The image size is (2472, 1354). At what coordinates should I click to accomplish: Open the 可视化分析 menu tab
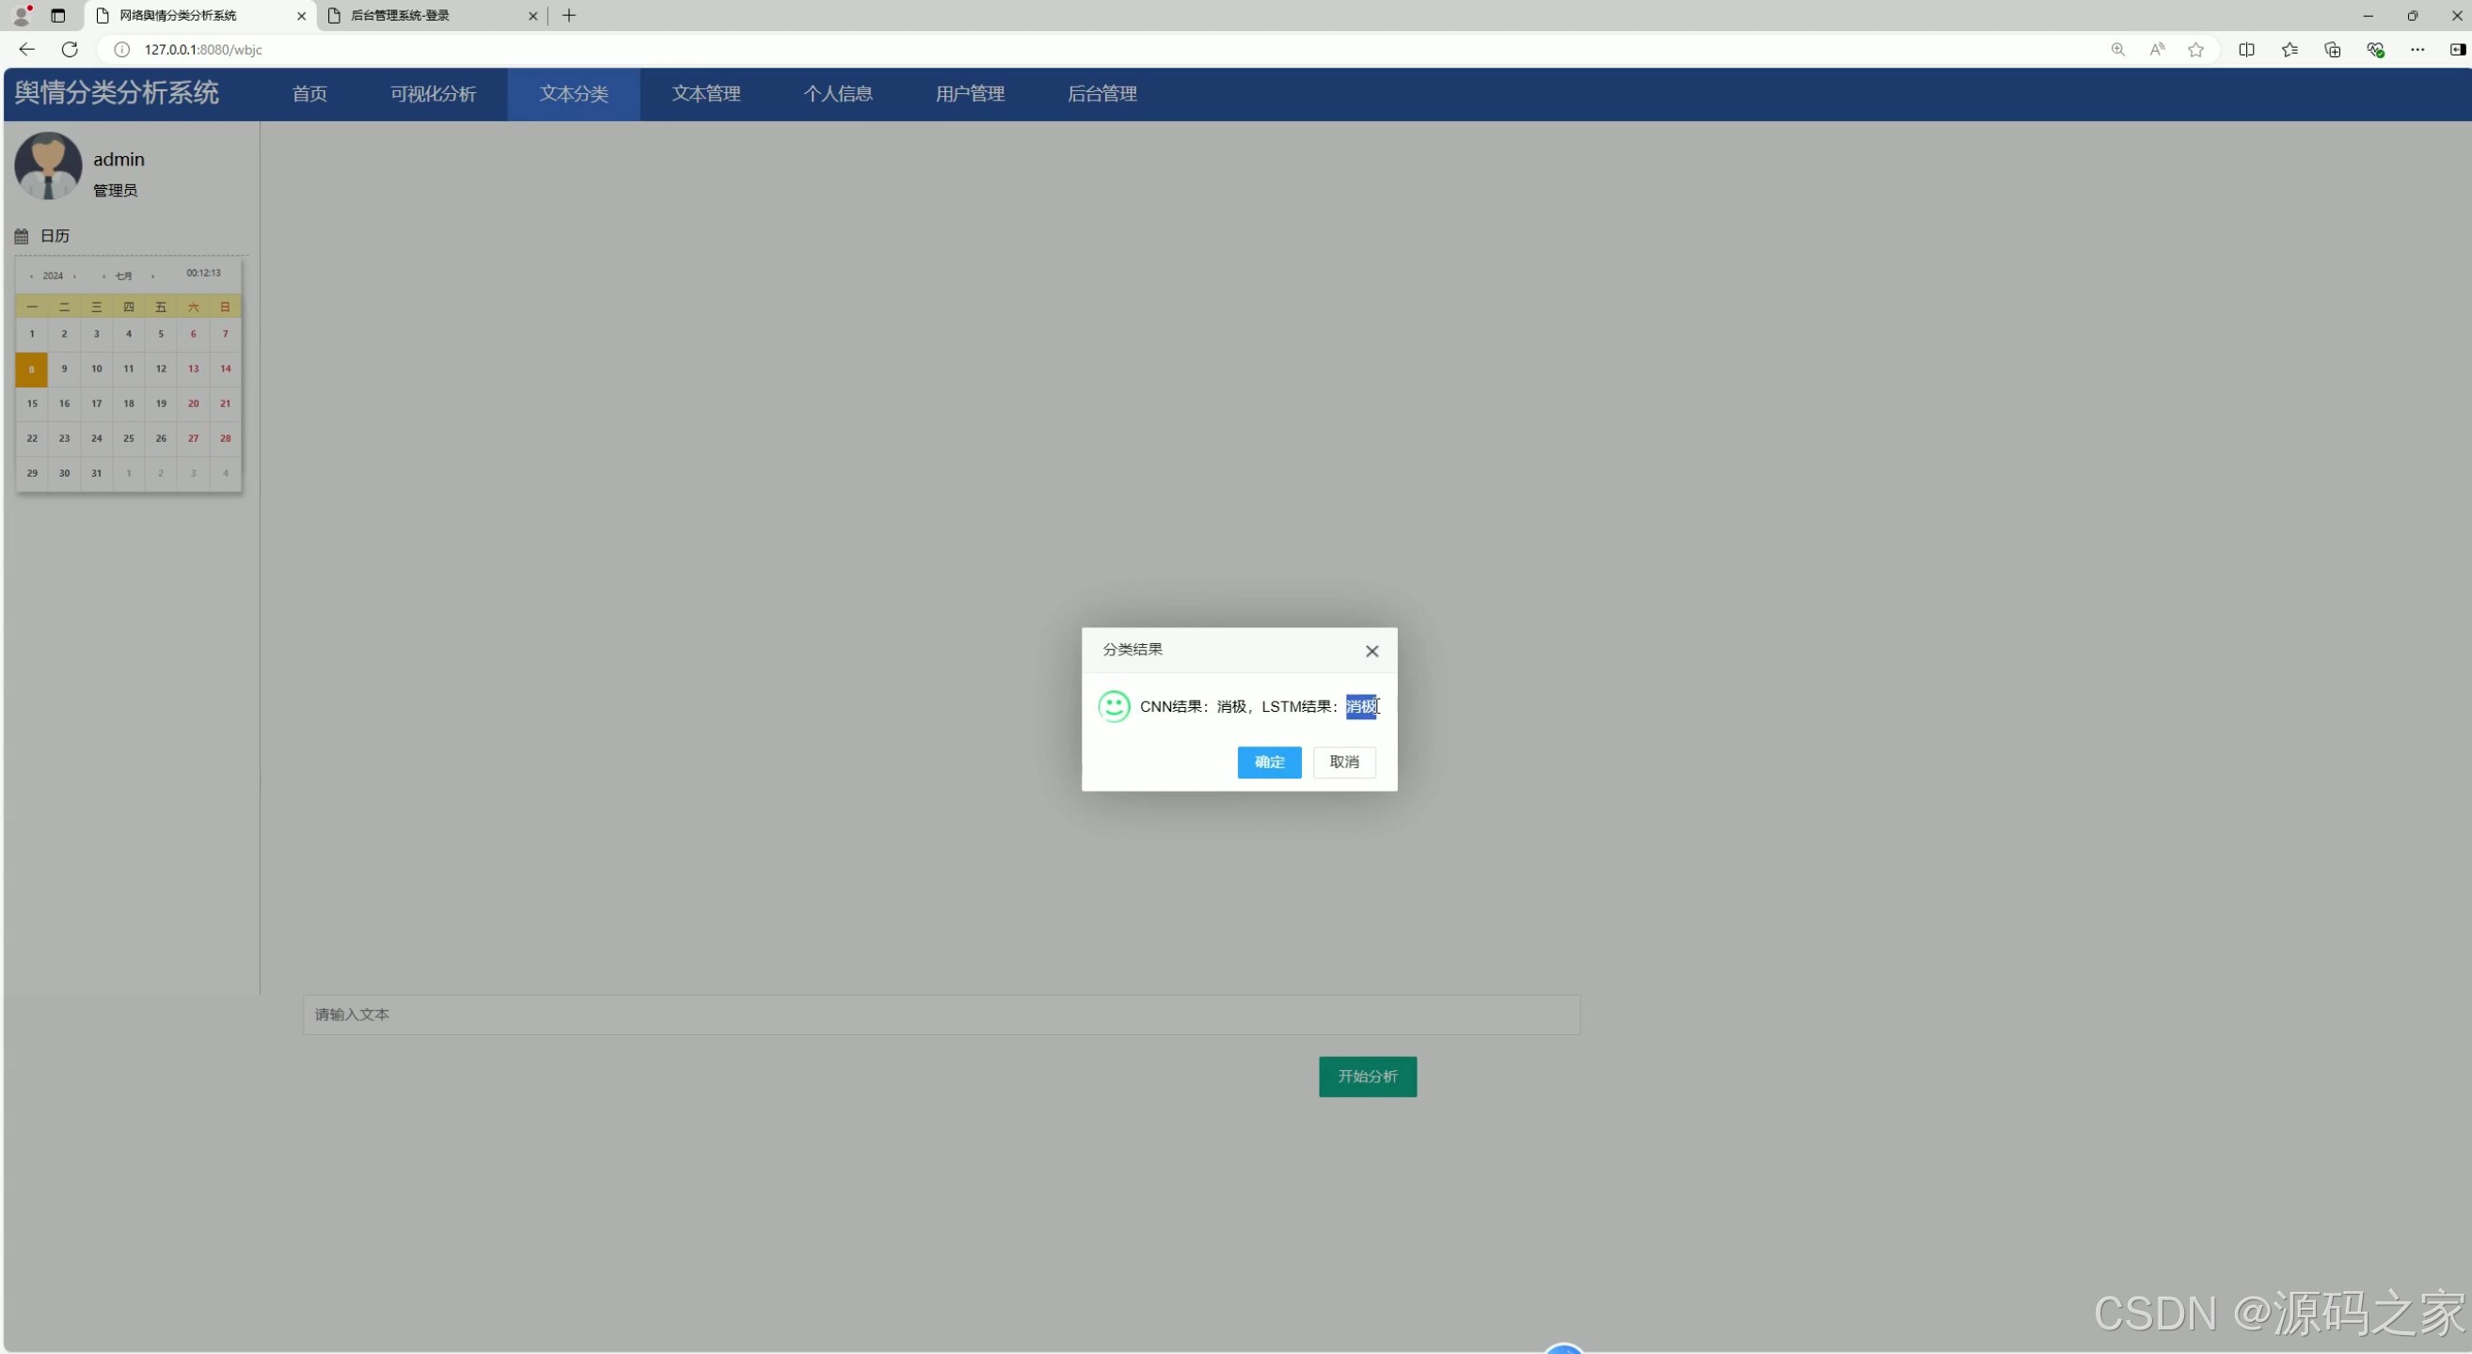pos(433,94)
